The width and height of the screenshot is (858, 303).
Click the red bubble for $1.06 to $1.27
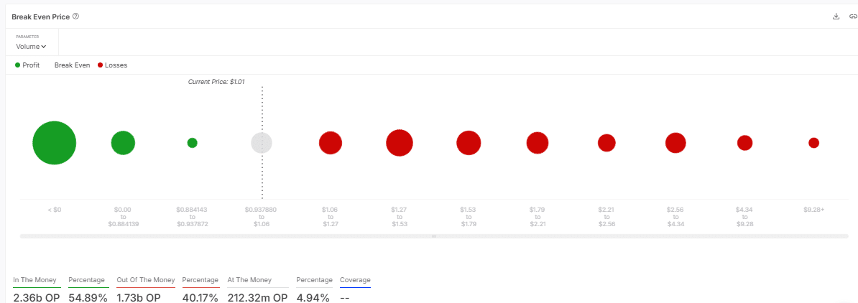click(x=330, y=143)
